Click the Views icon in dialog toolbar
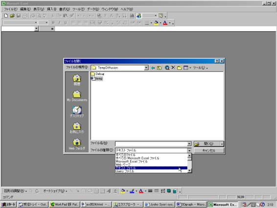 (185, 68)
